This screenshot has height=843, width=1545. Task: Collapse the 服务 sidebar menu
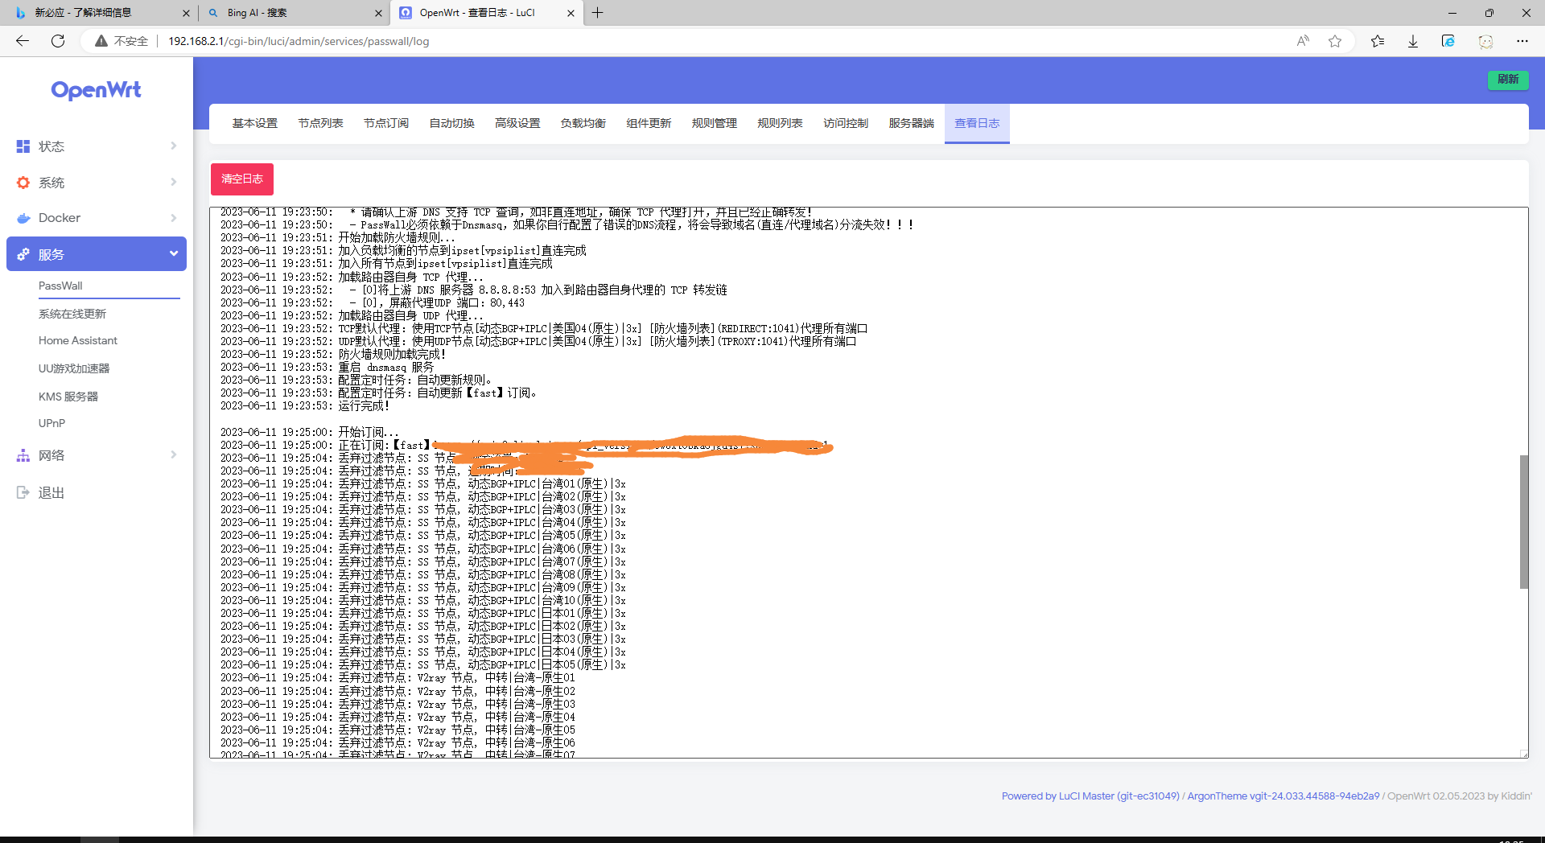tap(97, 254)
